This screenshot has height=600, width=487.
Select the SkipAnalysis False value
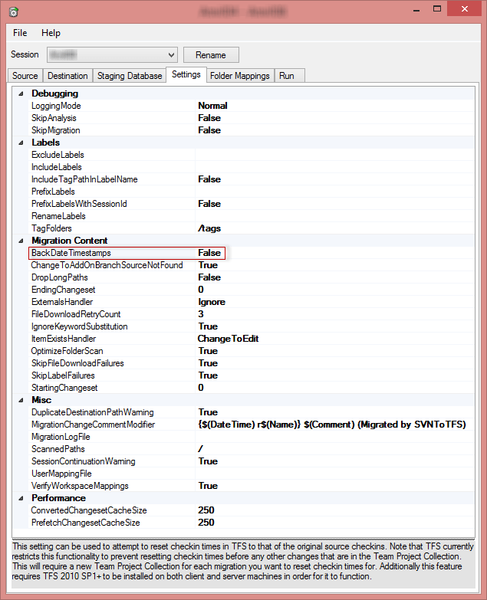coord(209,118)
